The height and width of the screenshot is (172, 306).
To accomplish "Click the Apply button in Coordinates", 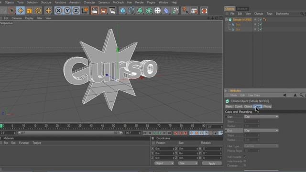I will point(212,163).
